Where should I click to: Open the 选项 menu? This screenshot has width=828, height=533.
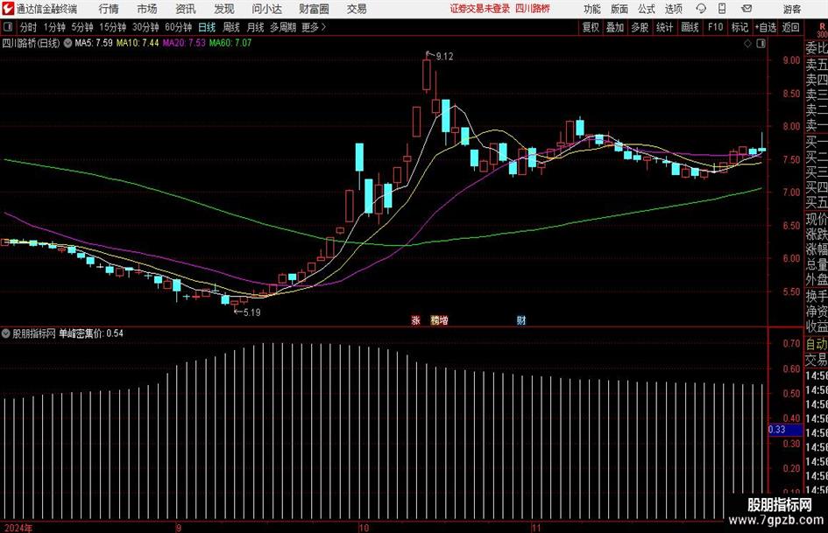click(674, 9)
